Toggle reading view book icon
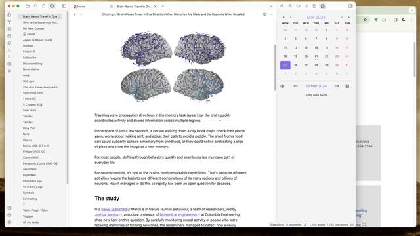The image size is (420, 236). tap(265, 14)
